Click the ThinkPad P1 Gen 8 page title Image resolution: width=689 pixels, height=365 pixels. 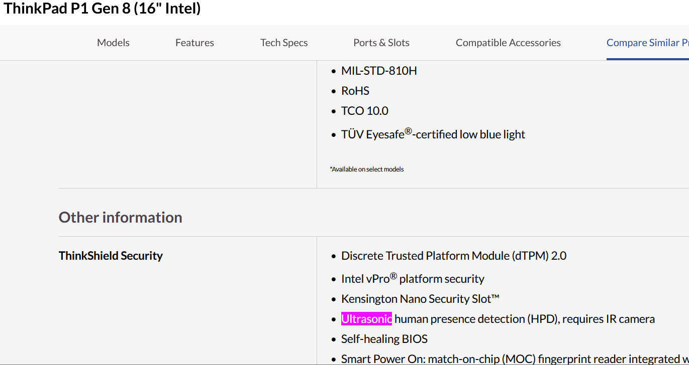coord(103,9)
